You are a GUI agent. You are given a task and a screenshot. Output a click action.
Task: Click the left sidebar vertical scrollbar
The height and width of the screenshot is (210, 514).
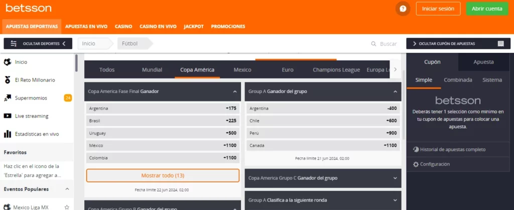click(x=76, y=63)
